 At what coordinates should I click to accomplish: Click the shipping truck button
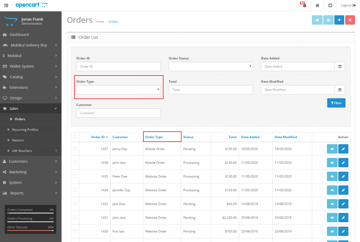[x=317, y=20]
